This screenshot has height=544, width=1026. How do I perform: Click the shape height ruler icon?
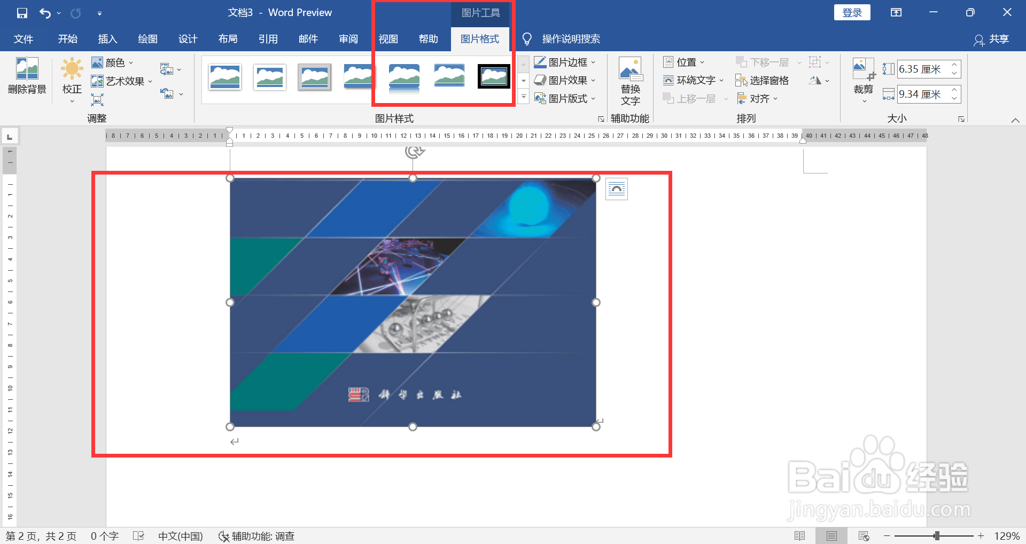(x=888, y=69)
